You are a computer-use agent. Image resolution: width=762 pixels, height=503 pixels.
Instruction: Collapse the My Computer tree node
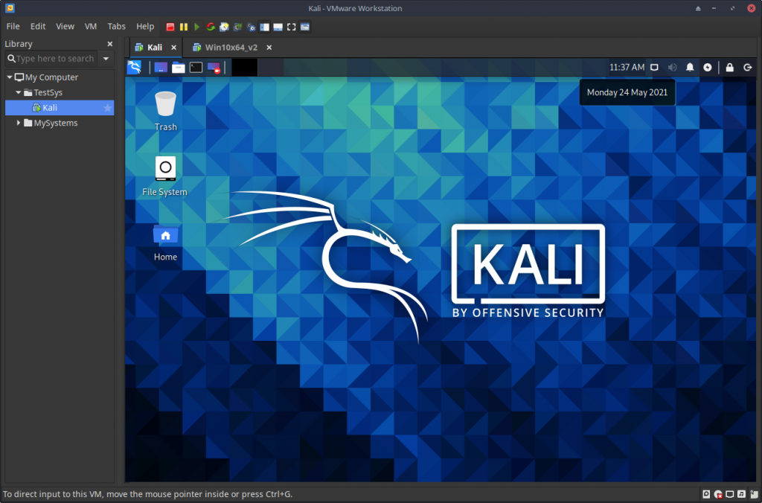(9, 77)
